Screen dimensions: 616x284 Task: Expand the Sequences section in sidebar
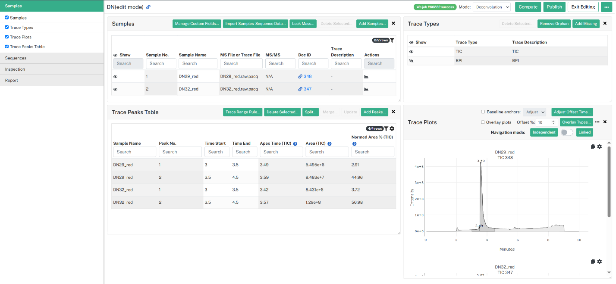pos(52,58)
